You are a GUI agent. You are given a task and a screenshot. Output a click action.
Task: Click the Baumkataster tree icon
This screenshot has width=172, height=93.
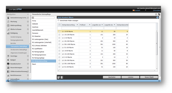click(8, 64)
